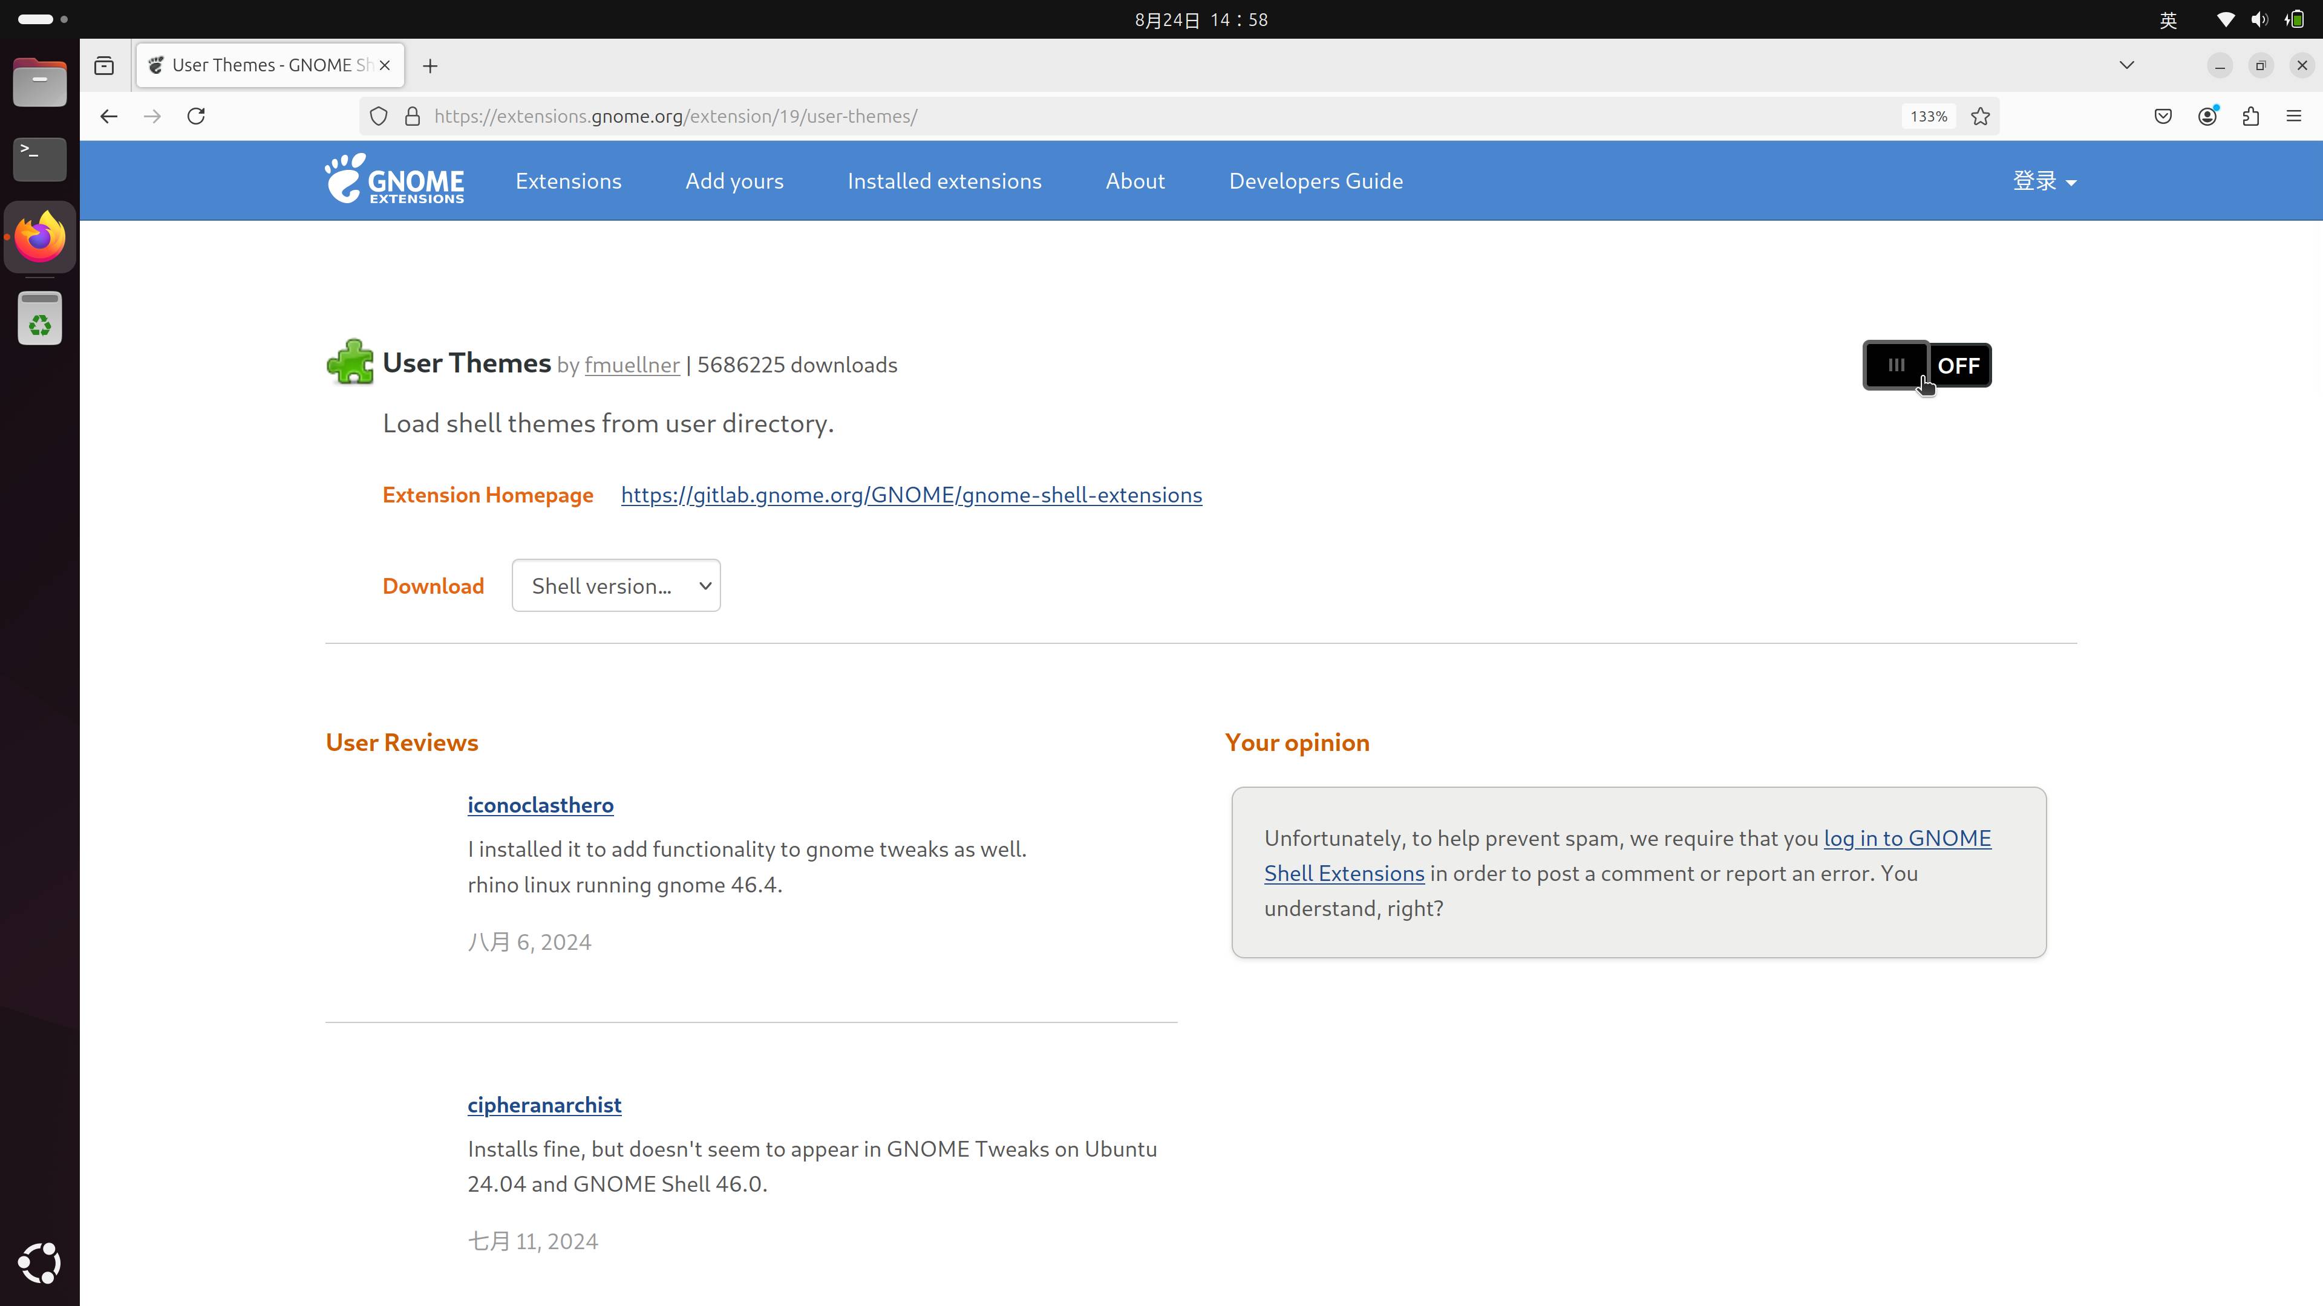2323x1306 pixels.
Task: Open the Firefox application menu
Action: 2294,116
